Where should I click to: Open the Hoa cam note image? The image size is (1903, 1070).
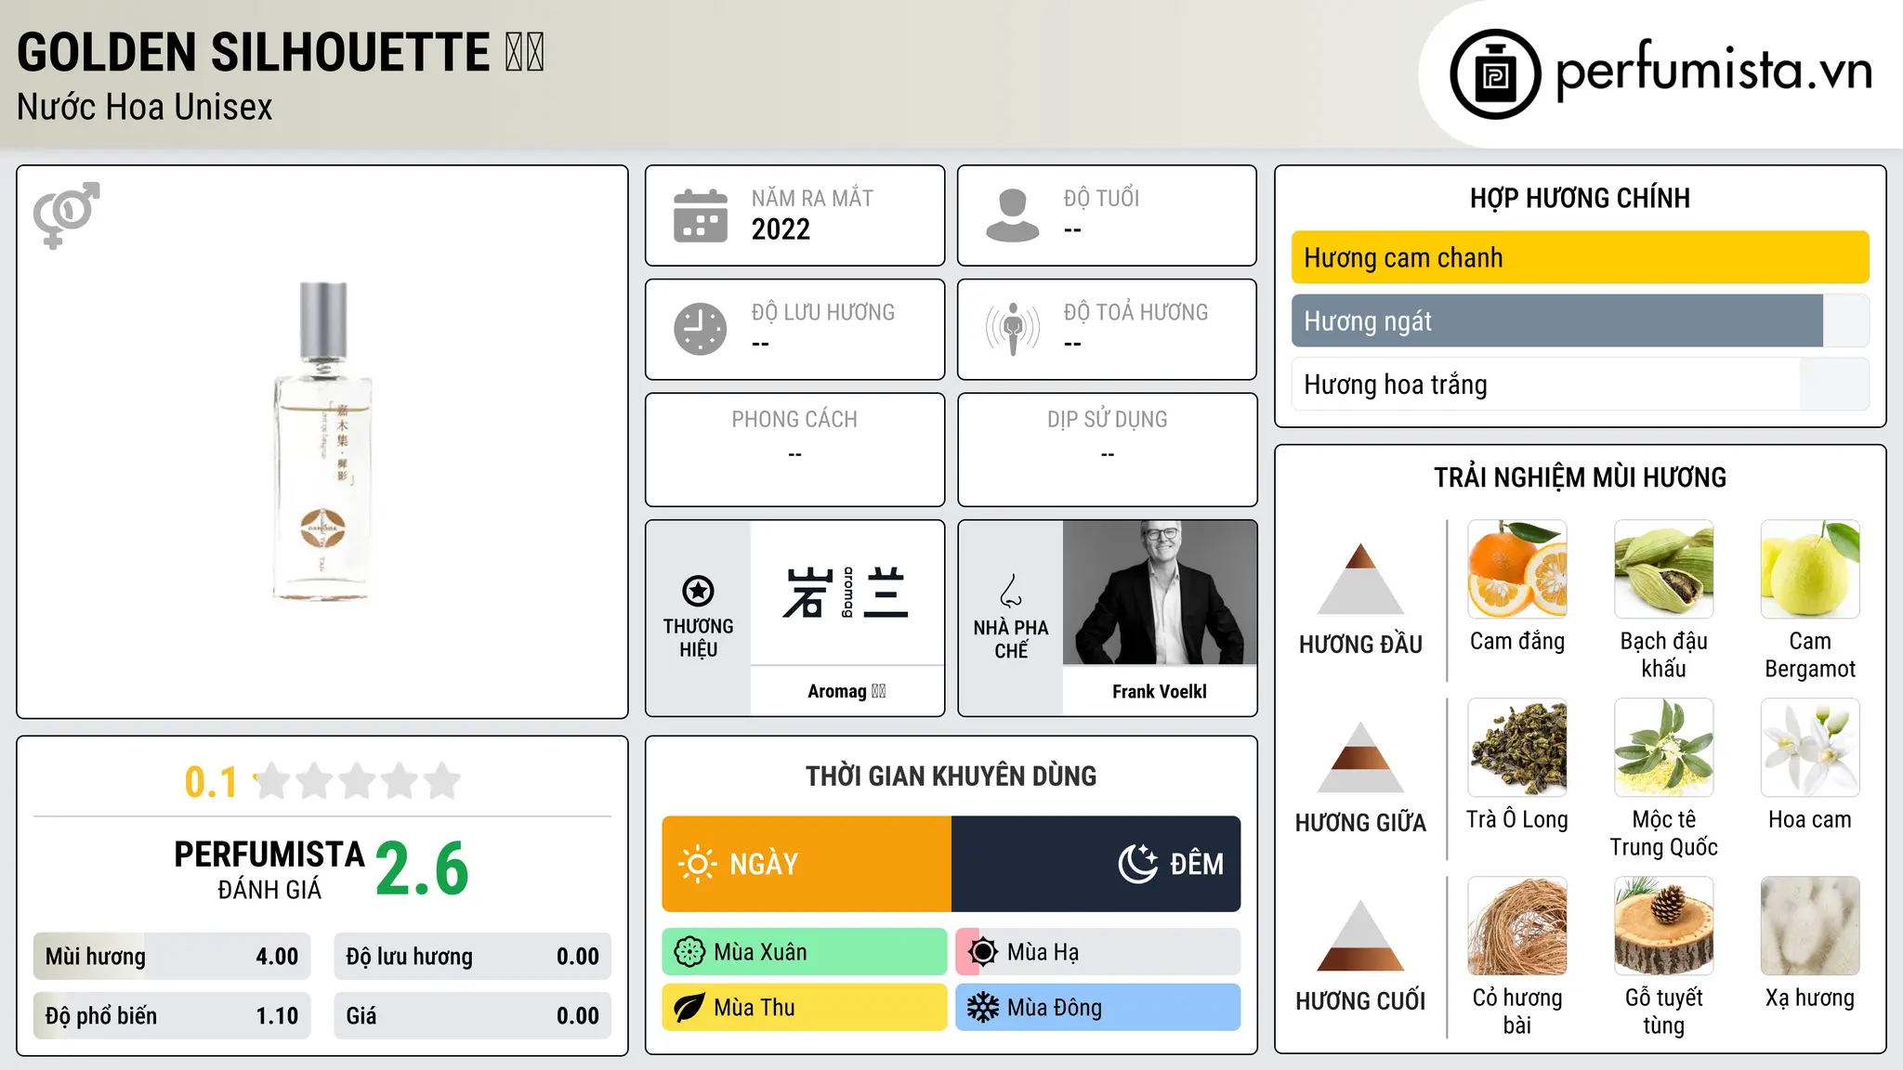1810,748
